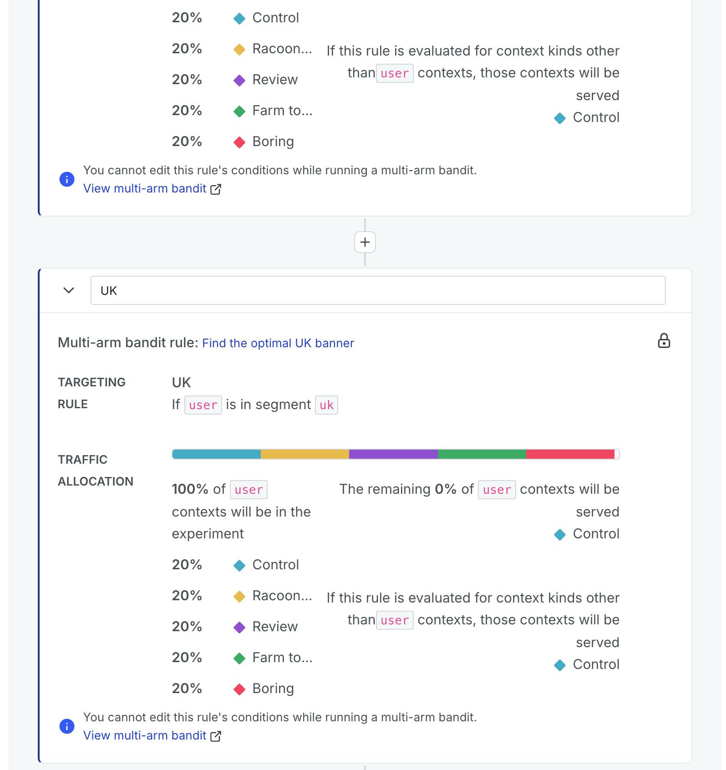Click the yellow segment of UK traffic bar

tap(305, 454)
